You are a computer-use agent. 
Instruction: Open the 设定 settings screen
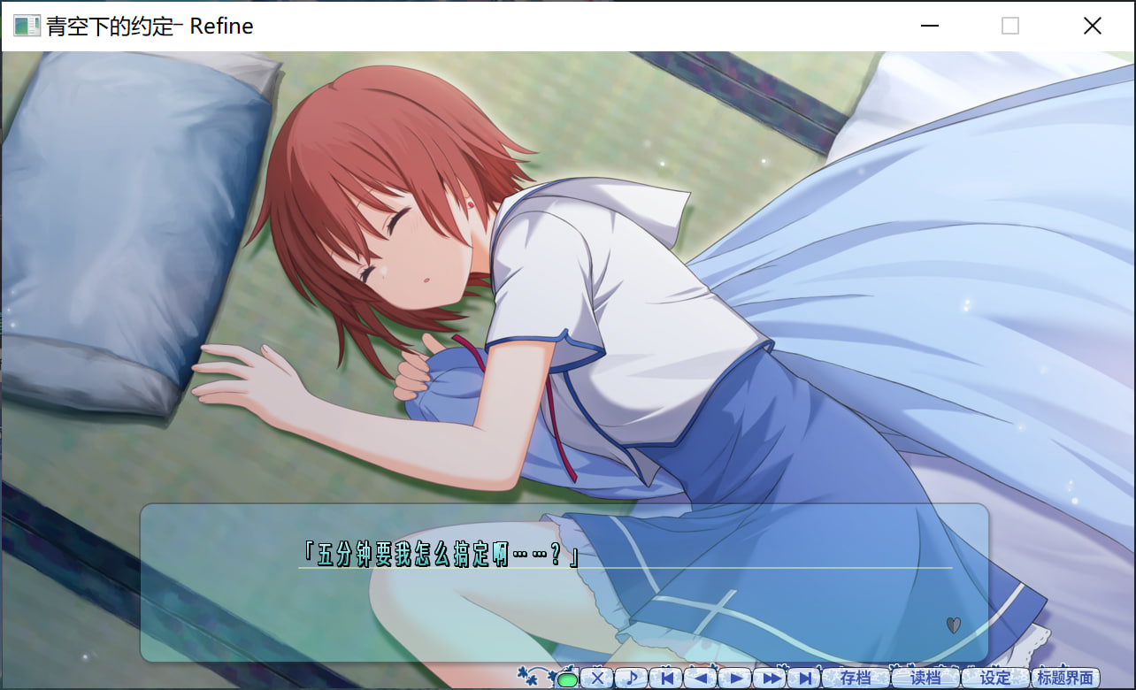click(x=994, y=678)
